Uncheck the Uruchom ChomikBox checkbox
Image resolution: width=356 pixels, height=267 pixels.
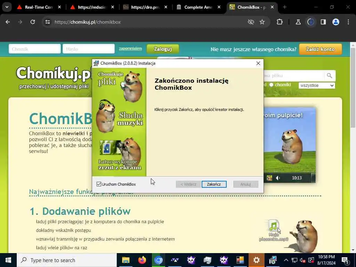(x=99, y=184)
